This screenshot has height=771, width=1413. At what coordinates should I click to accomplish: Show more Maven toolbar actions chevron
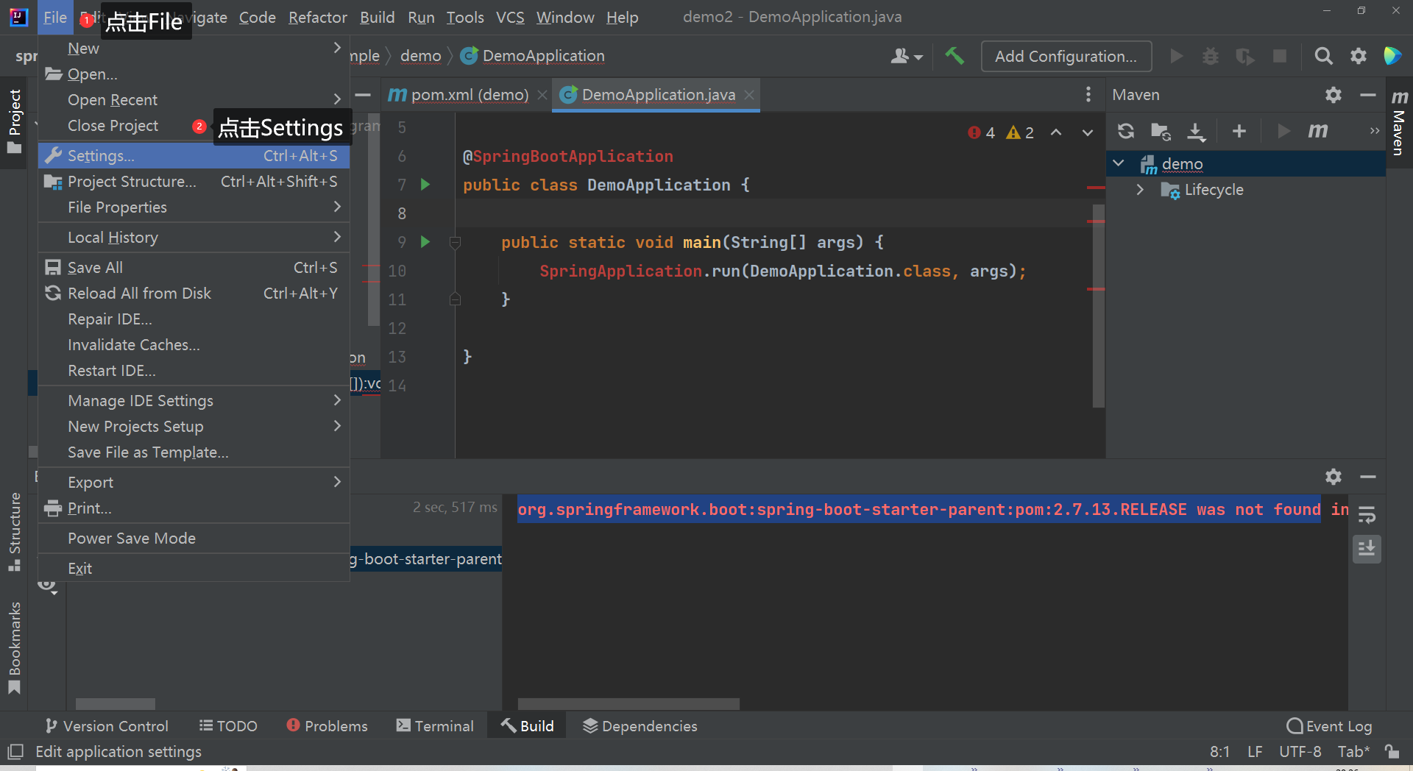(x=1374, y=131)
